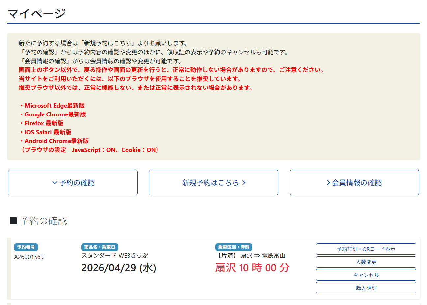Show 予約詳細・QRコード表示 for the reservation
The height and width of the screenshot is (305, 427).
[366, 249]
